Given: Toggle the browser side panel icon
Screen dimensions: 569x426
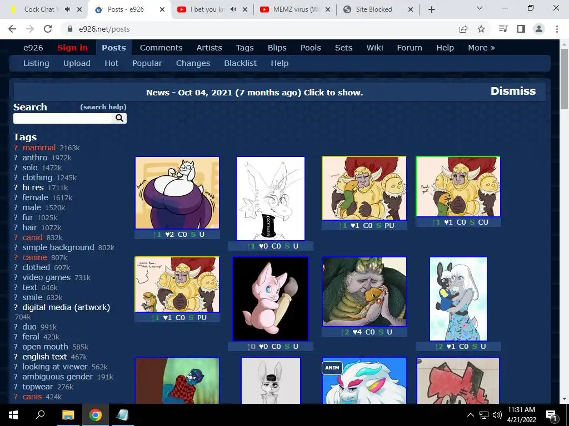Looking at the screenshot, I should point(521,29).
